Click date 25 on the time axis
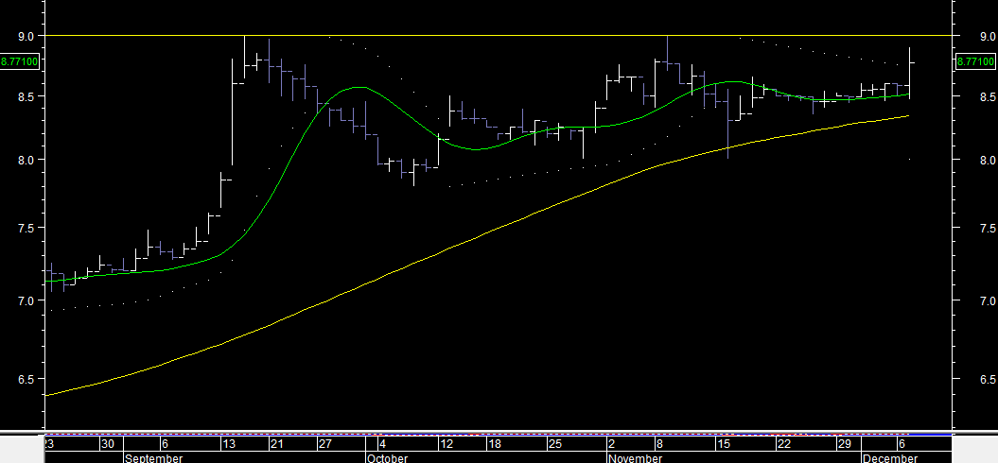998x463 pixels. 554,443
